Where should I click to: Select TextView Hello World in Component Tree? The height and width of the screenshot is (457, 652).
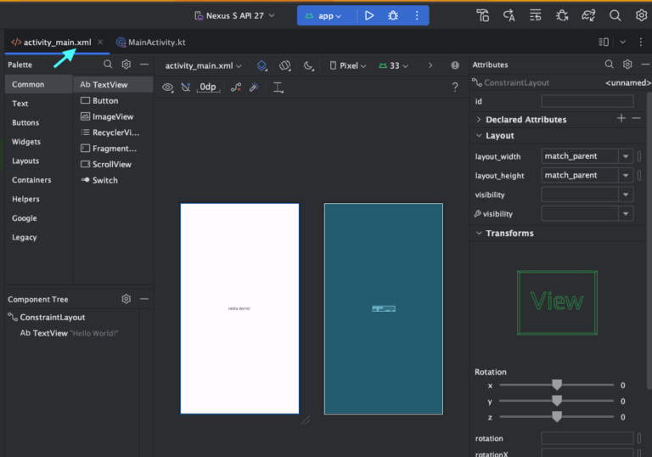[x=69, y=333]
